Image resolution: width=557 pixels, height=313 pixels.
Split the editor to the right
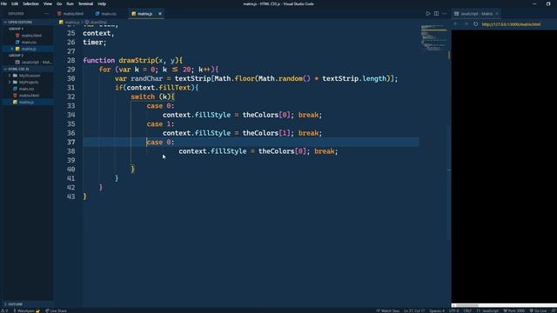coord(436,14)
